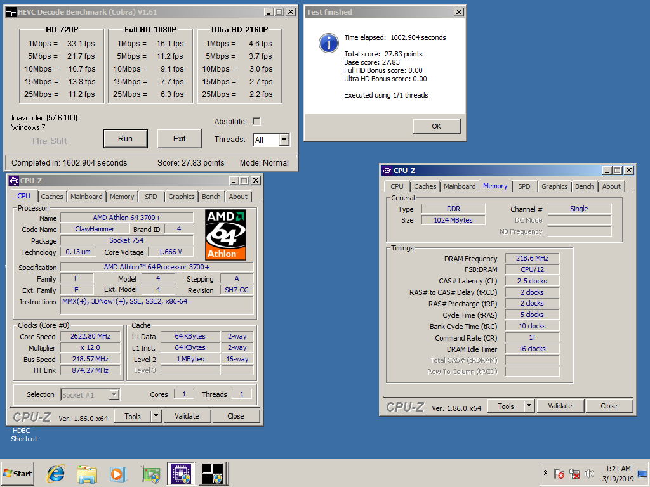Select Bench tab in right CPU-Z window

584,186
